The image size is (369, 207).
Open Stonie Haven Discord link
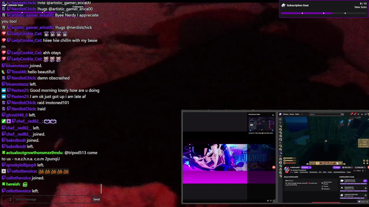[x=326, y=183]
